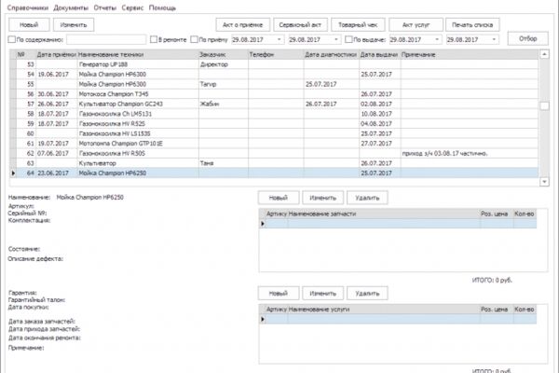This screenshot has width=559, height=373.
Task: Open По выдаче end date dropdown
Action: [494, 39]
